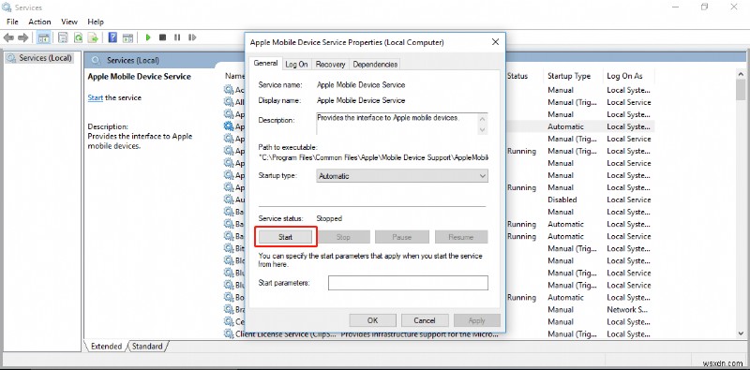Open Properties via the toolbar icon
This screenshot has width=750, height=370.
(63, 37)
